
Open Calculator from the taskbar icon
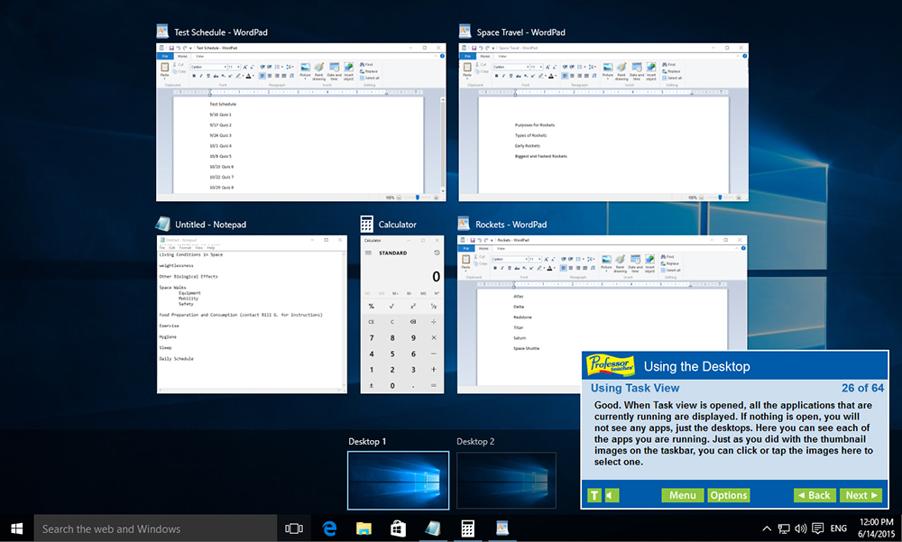(x=468, y=528)
